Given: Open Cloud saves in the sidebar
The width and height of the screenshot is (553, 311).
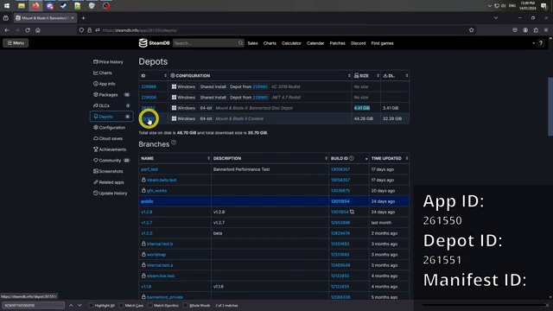Looking at the screenshot, I should pyautogui.click(x=111, y=138).
